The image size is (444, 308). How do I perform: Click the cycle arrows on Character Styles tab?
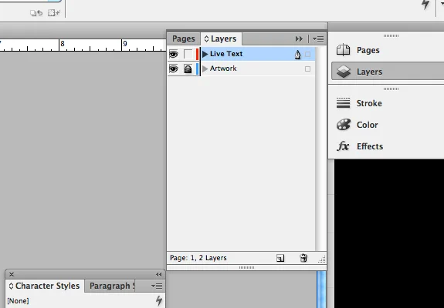pyautogui.click(x=11, y=286)
